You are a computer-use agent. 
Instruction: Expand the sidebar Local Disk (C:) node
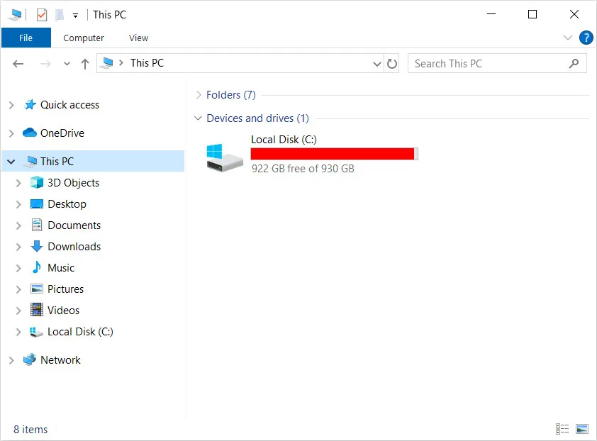pos(18,332)
